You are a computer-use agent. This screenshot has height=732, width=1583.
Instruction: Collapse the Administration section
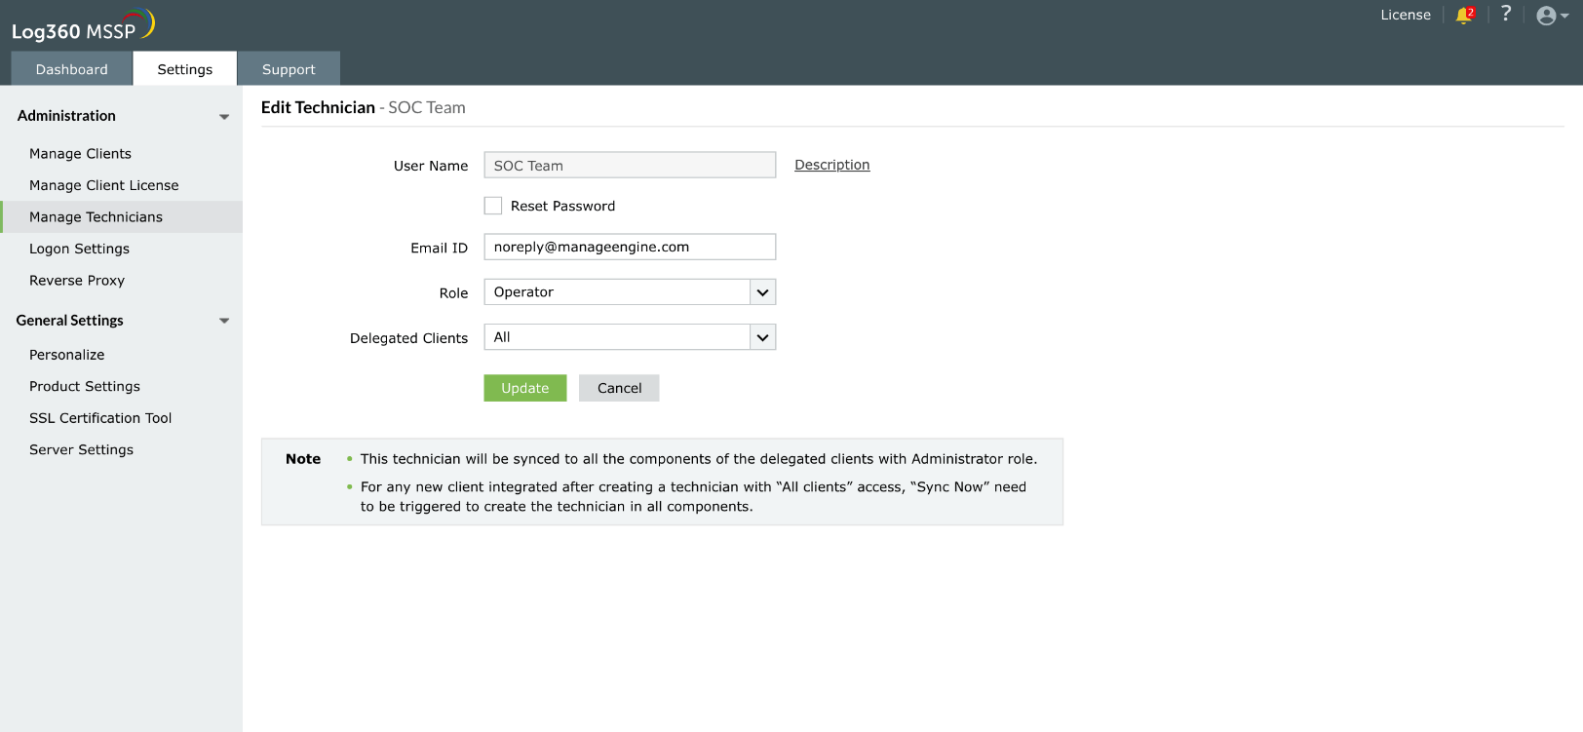224,116
